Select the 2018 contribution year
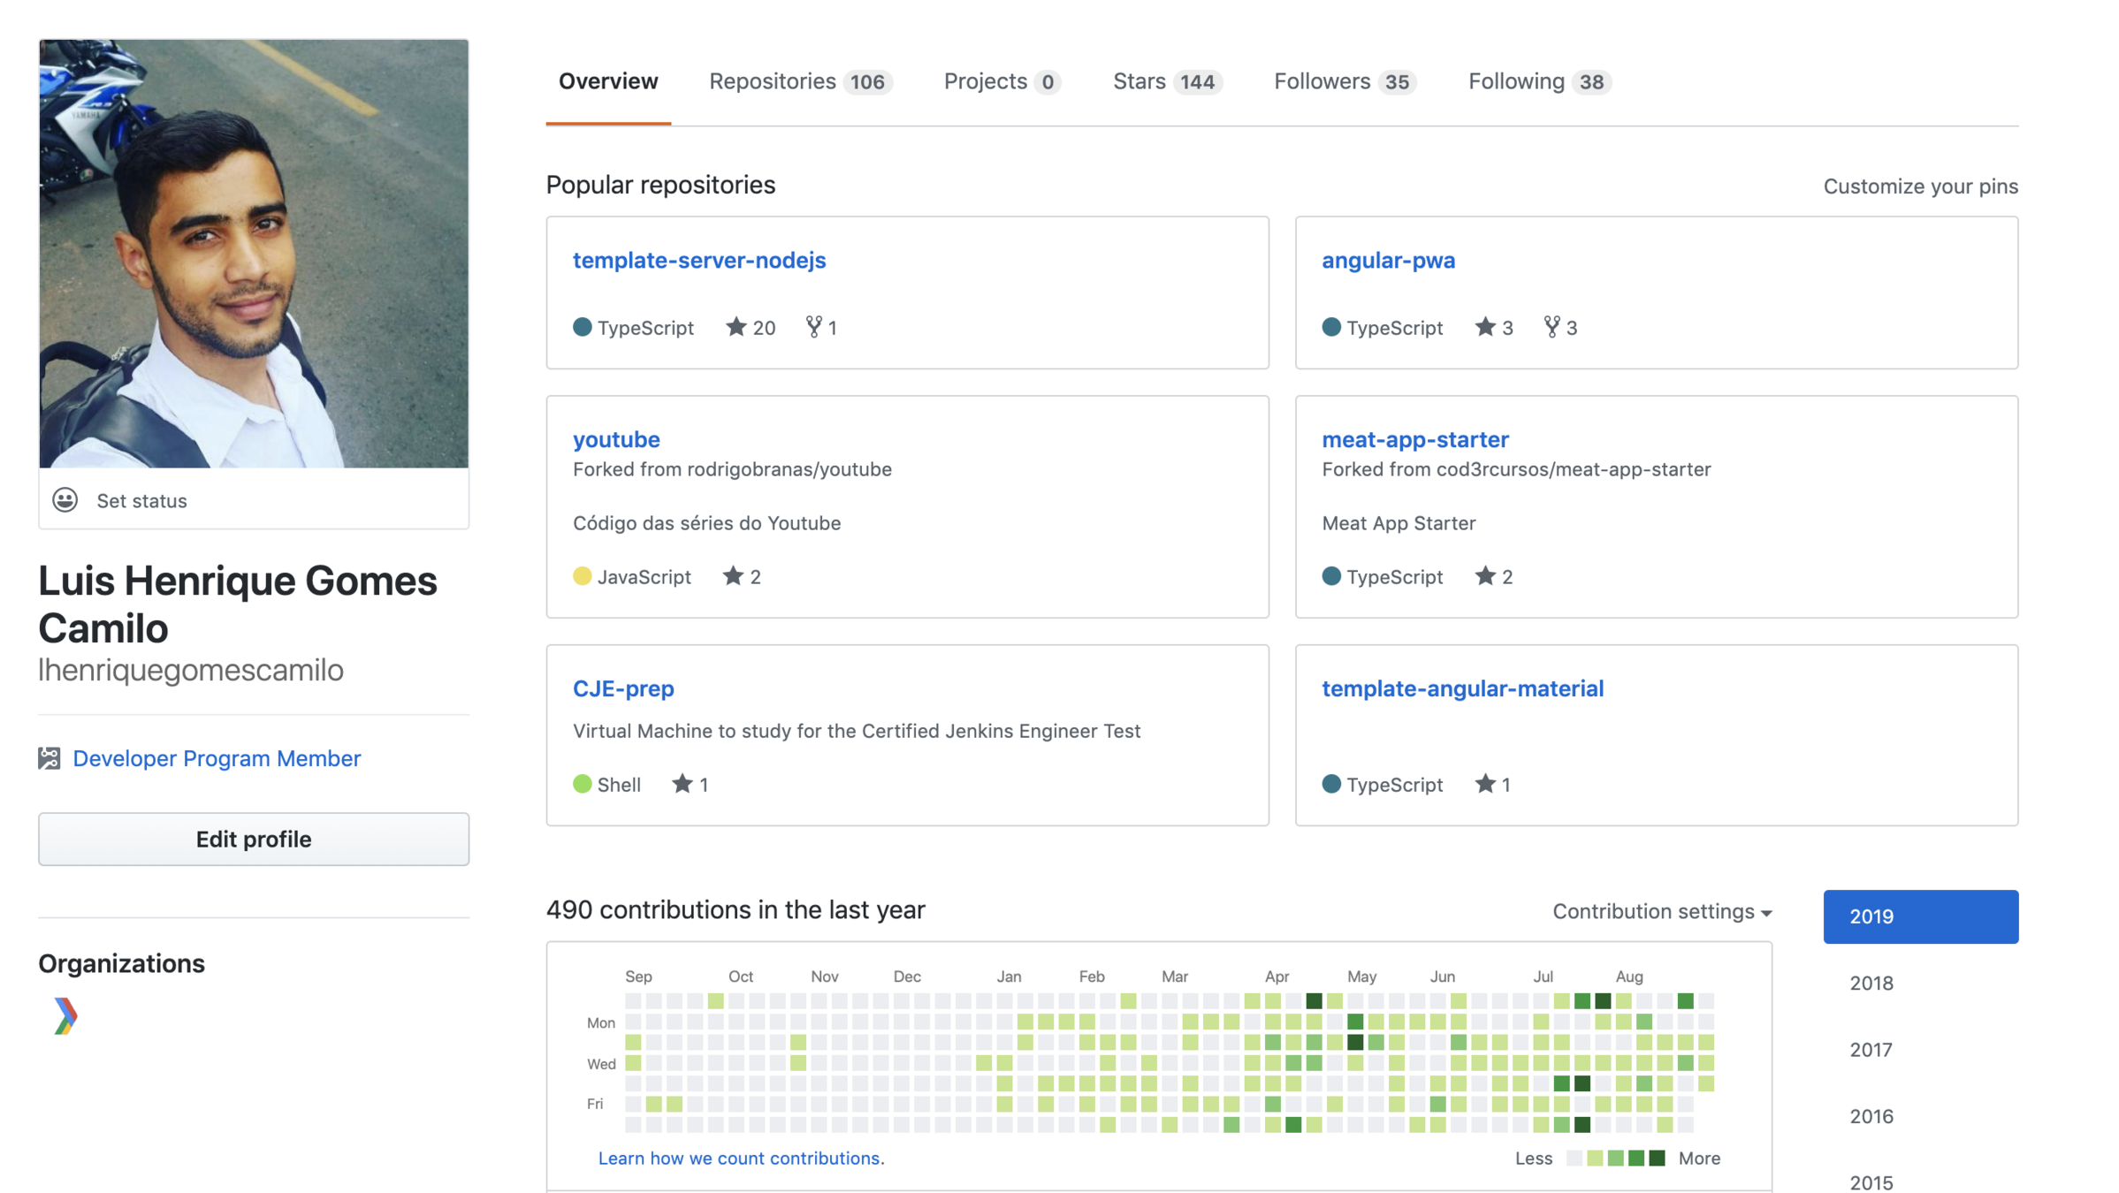 click(1871, 983)
